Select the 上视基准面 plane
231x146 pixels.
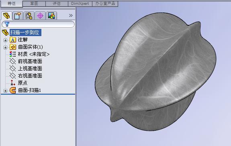coord(30,68)
